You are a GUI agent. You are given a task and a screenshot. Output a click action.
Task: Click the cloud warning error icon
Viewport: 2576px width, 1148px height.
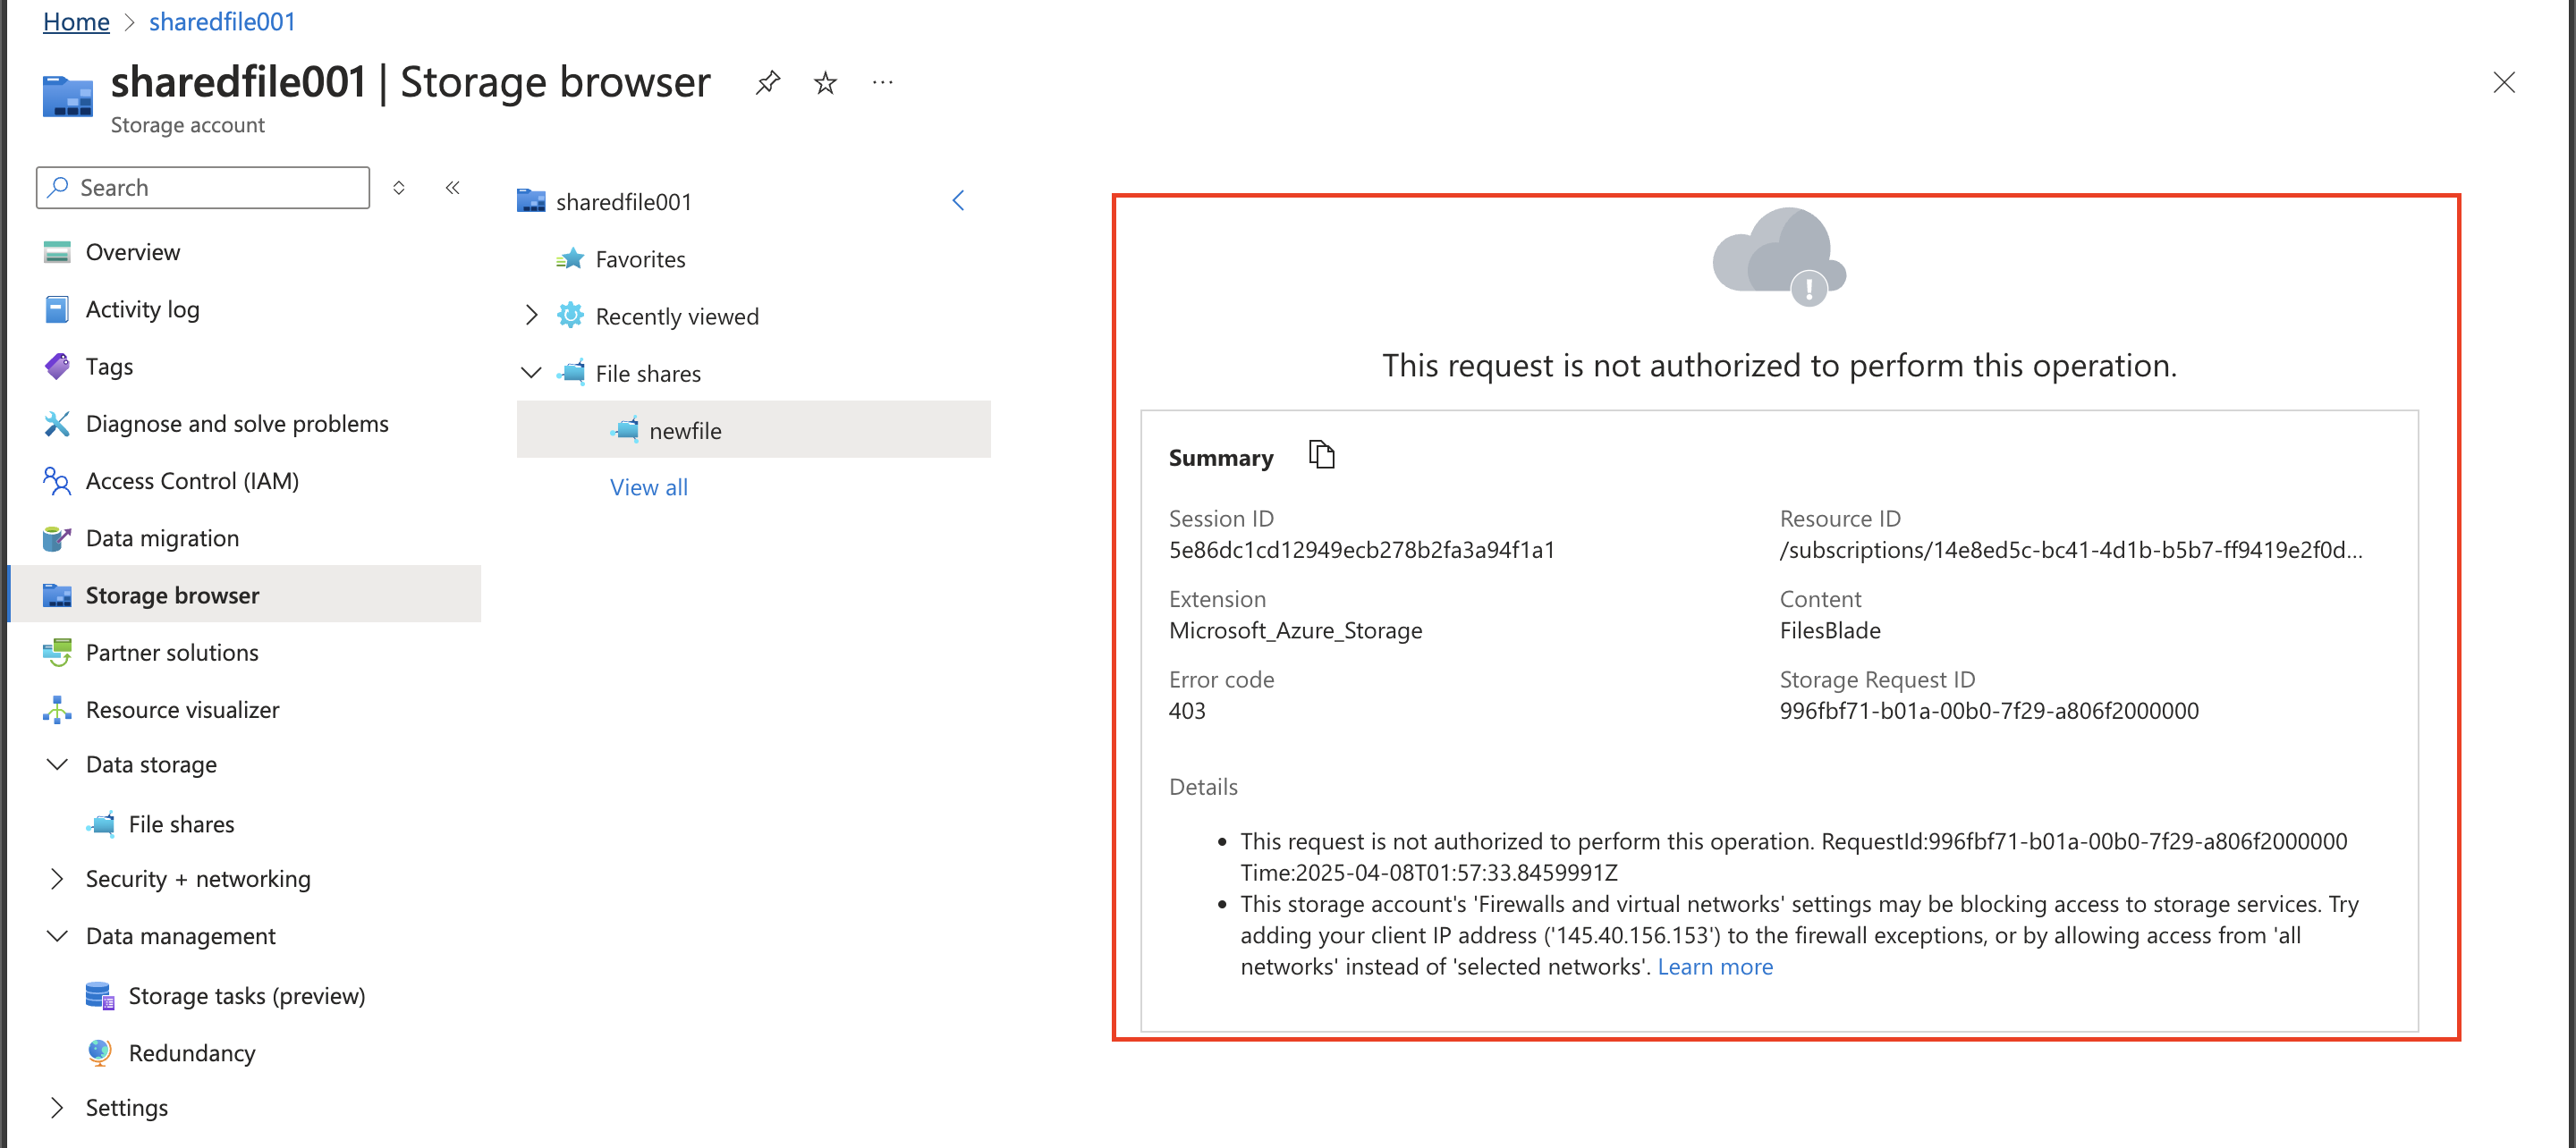1779,257
